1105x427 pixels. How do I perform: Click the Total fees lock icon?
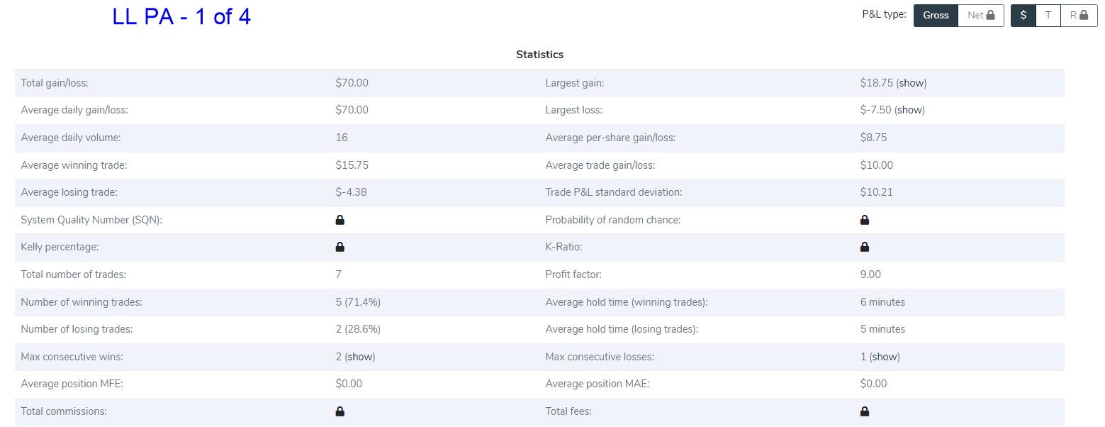coord(864,411)
